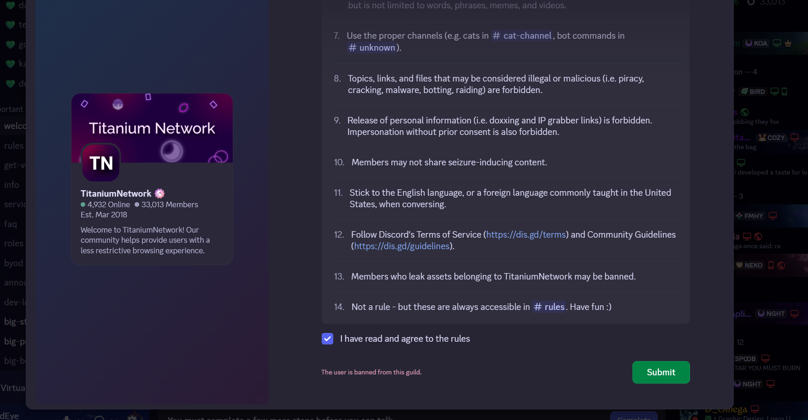Click the desktop status icon beside COZY tag
This screenshot has height=420, width=808.
pos(794,138)
